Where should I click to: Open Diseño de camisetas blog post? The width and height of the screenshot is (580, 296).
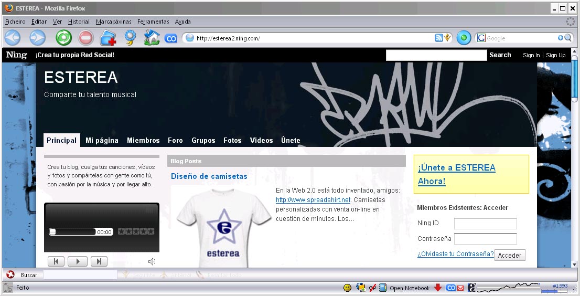click(x=209, y=176)
